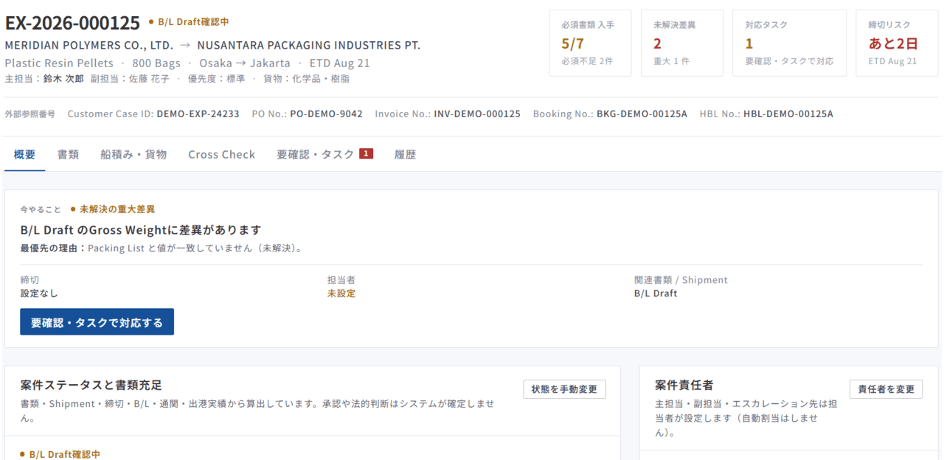This screenshot has width=944, height=460.
Task: Click 状態を手動変更 button
Action: coord(564,389)
